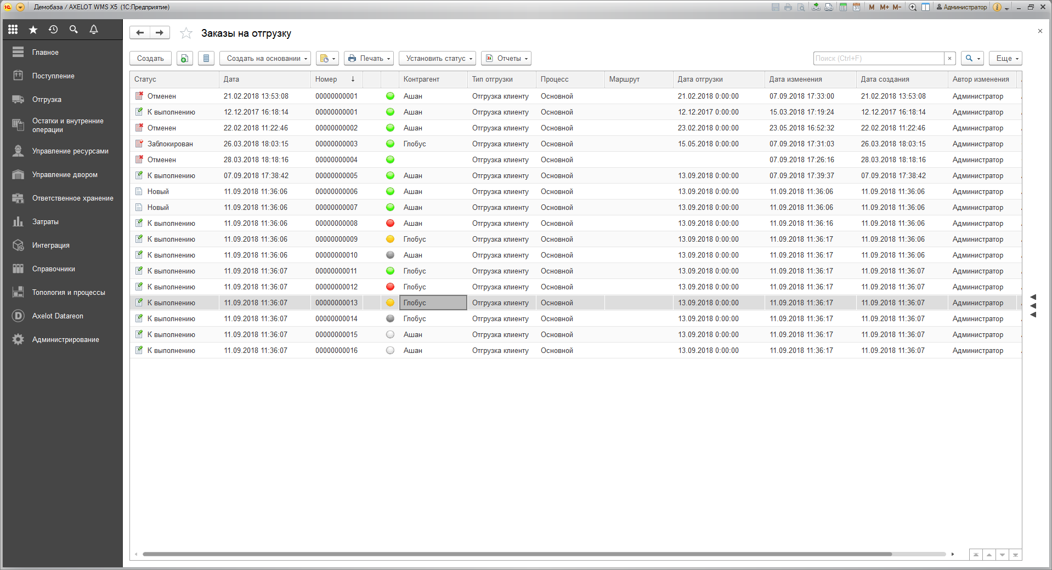Open the document-with-clock dropdown button in toolbar
The image size is (1052, 570).
pos(327,58)
